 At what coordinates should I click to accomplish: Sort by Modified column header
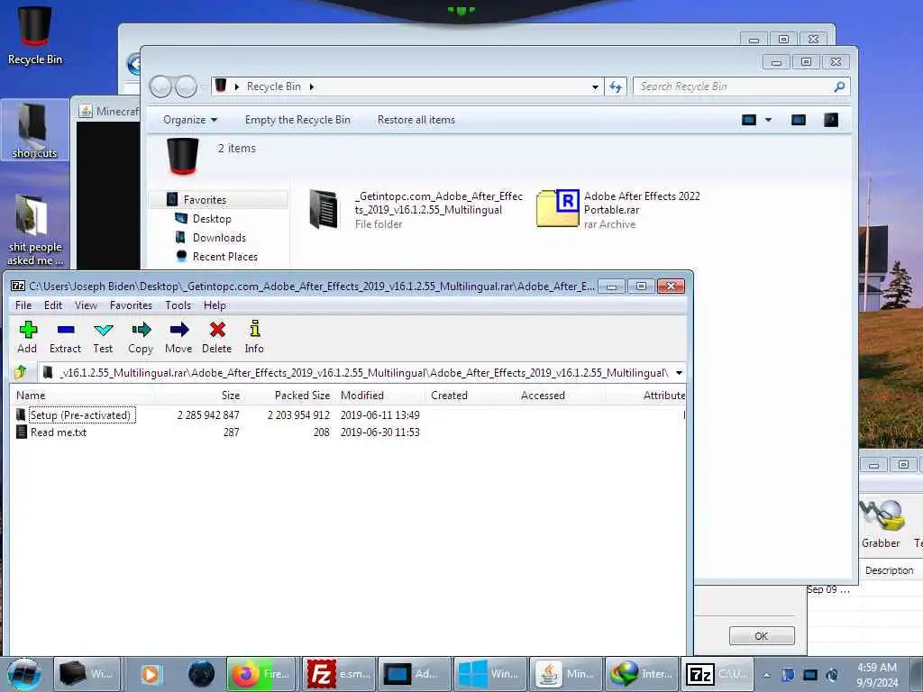379,396
